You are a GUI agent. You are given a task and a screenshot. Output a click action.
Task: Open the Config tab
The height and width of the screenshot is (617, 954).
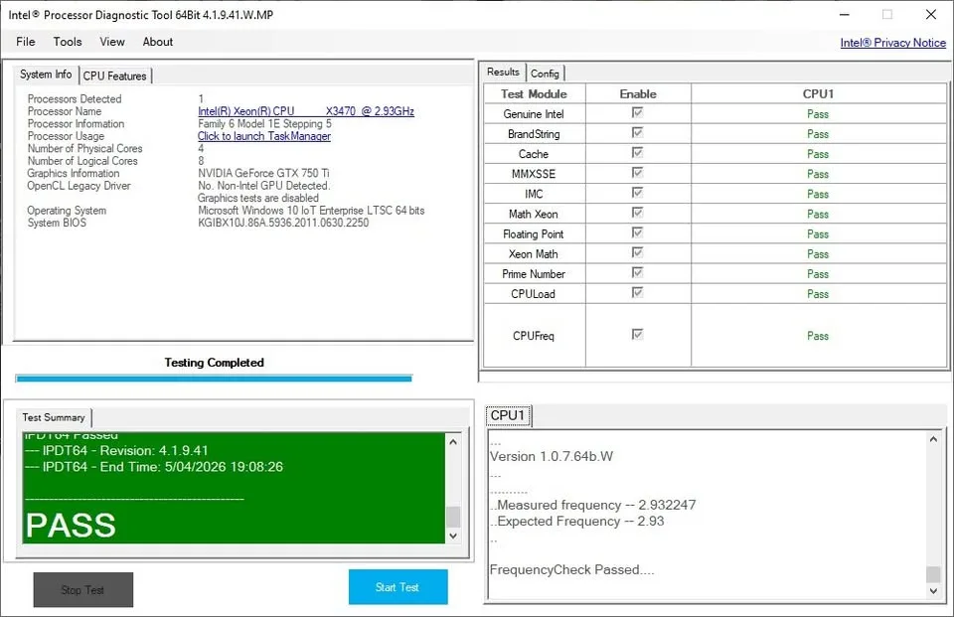click(x=546, y=72)
